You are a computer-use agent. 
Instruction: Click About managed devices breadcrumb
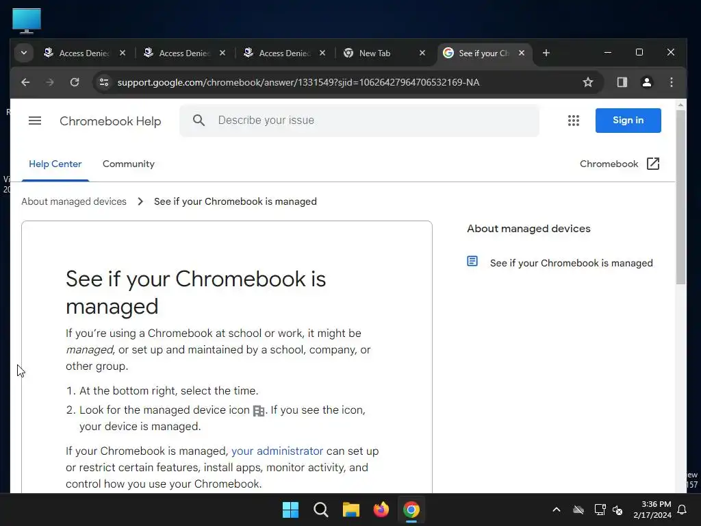[74, 201]
